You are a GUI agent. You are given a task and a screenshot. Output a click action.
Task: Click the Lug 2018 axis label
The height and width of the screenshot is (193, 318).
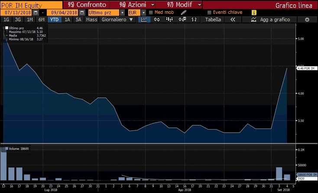51,190
